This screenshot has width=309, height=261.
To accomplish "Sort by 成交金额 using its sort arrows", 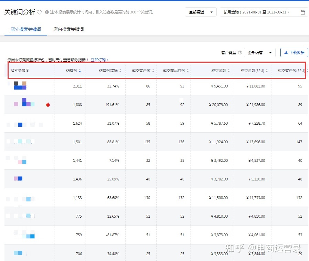I will [x=229, y=71].
